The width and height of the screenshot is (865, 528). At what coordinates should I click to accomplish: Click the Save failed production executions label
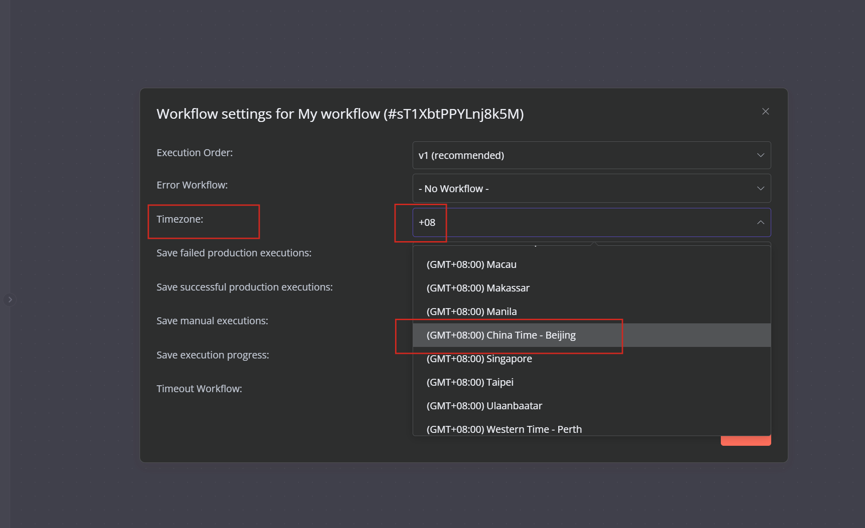(234, 253)
